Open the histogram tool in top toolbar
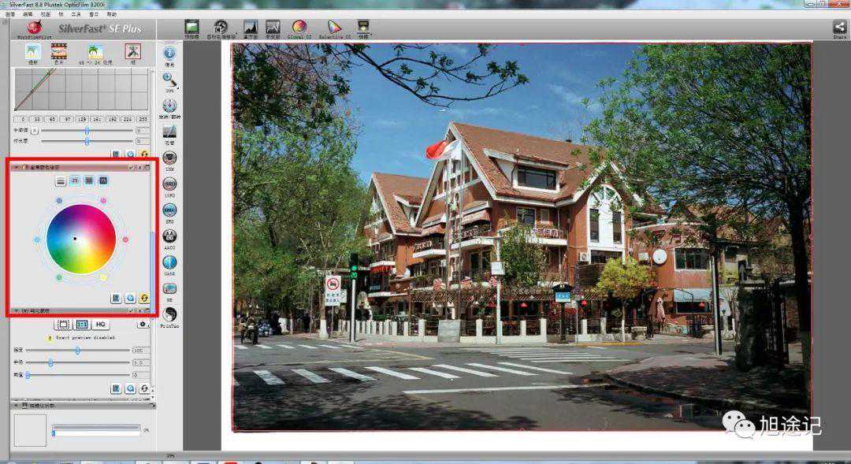This screenshot has width=851, height=464. (251, 29)
